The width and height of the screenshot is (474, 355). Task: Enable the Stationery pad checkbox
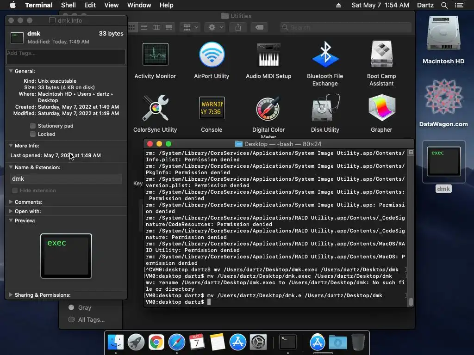coord(33,126)
